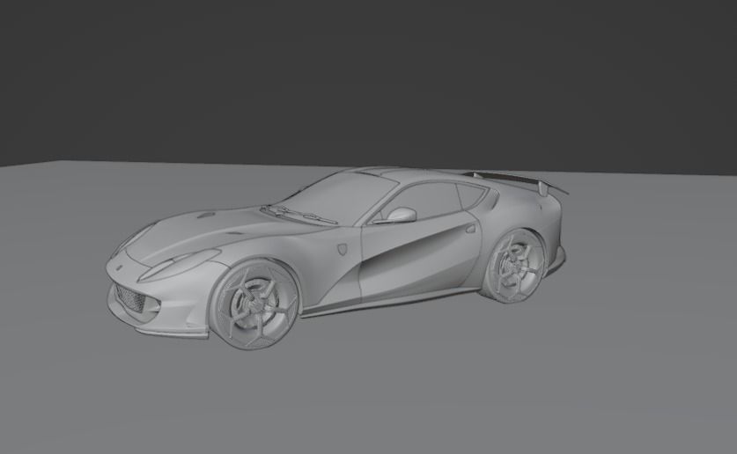Select the car's rear wheel in the viewport
The width and height of the screenshot is (737, 454).
[515, 267]
